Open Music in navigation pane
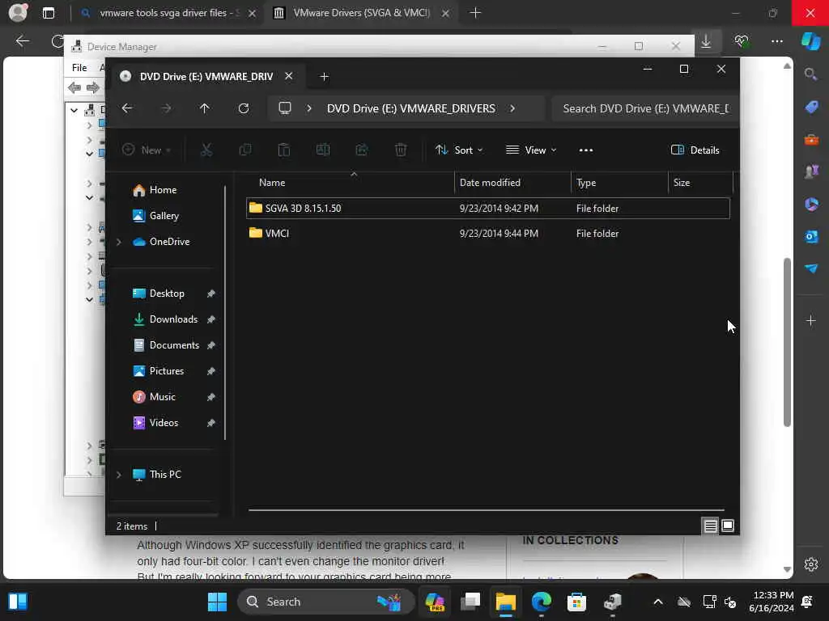The height and width of the screenshot is (621, 829). click(162, 396)
